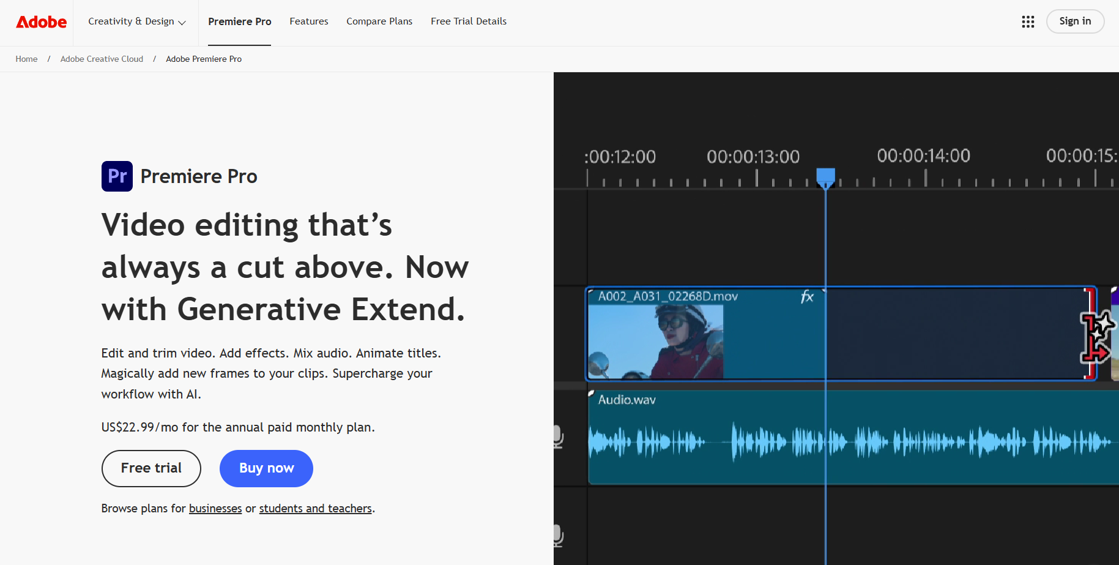Click the Adobe logo

(41, 22)
